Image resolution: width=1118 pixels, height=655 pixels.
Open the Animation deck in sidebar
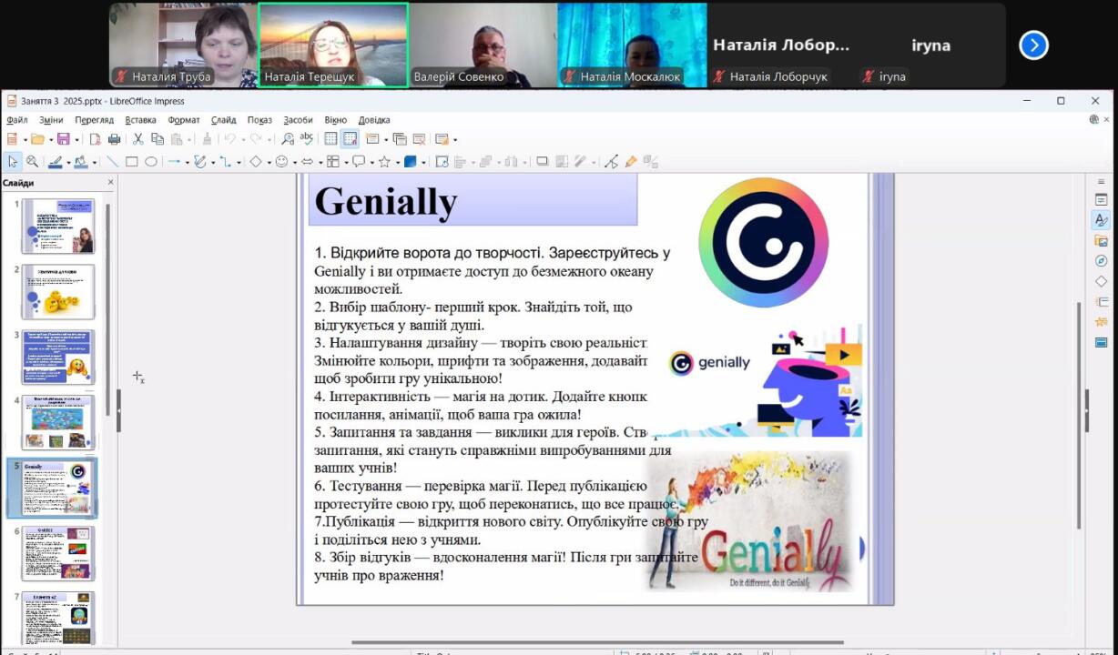point(1102,322)
